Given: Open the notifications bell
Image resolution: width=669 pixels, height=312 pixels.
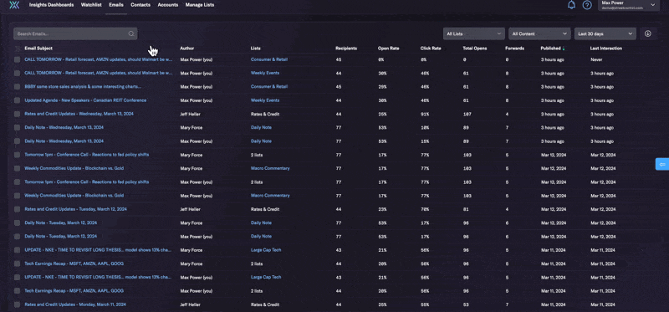Looking at the screenshot, I should [571, 5].
